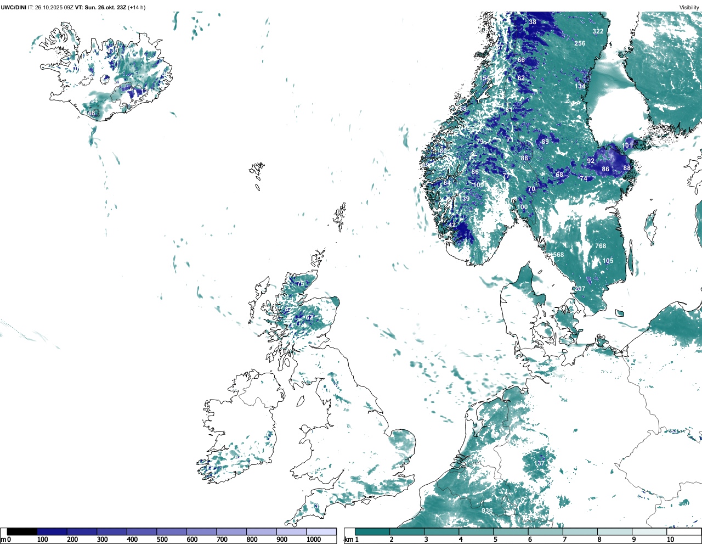The image size is (702, 544).
Task: Select the pale lavender 900–1000 m legend swatch
Action: pos(291,531)
